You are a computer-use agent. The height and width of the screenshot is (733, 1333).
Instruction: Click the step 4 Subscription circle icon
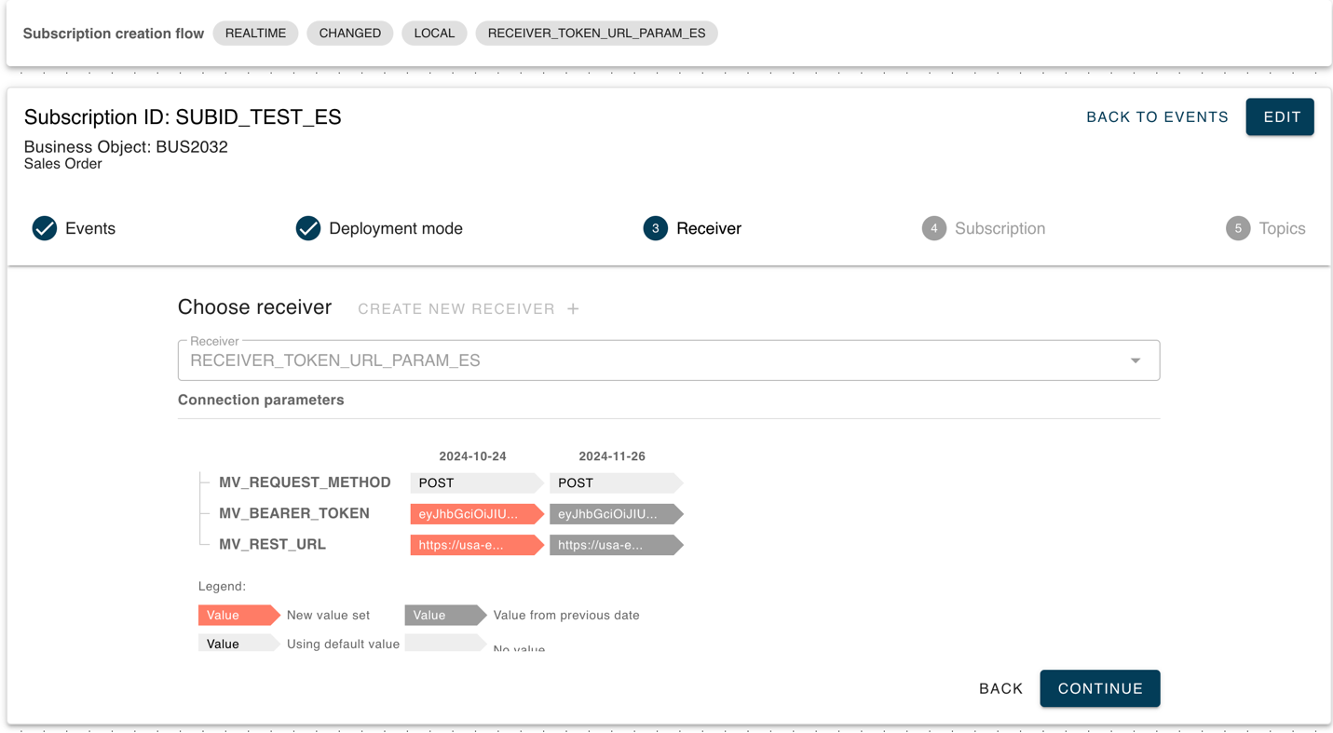933,228
